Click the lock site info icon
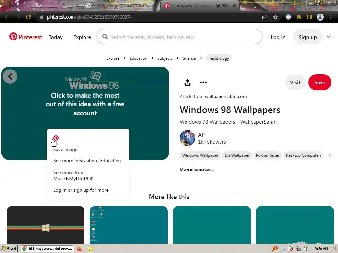Viewport: 338px width, 253px height. coord(42,17)
